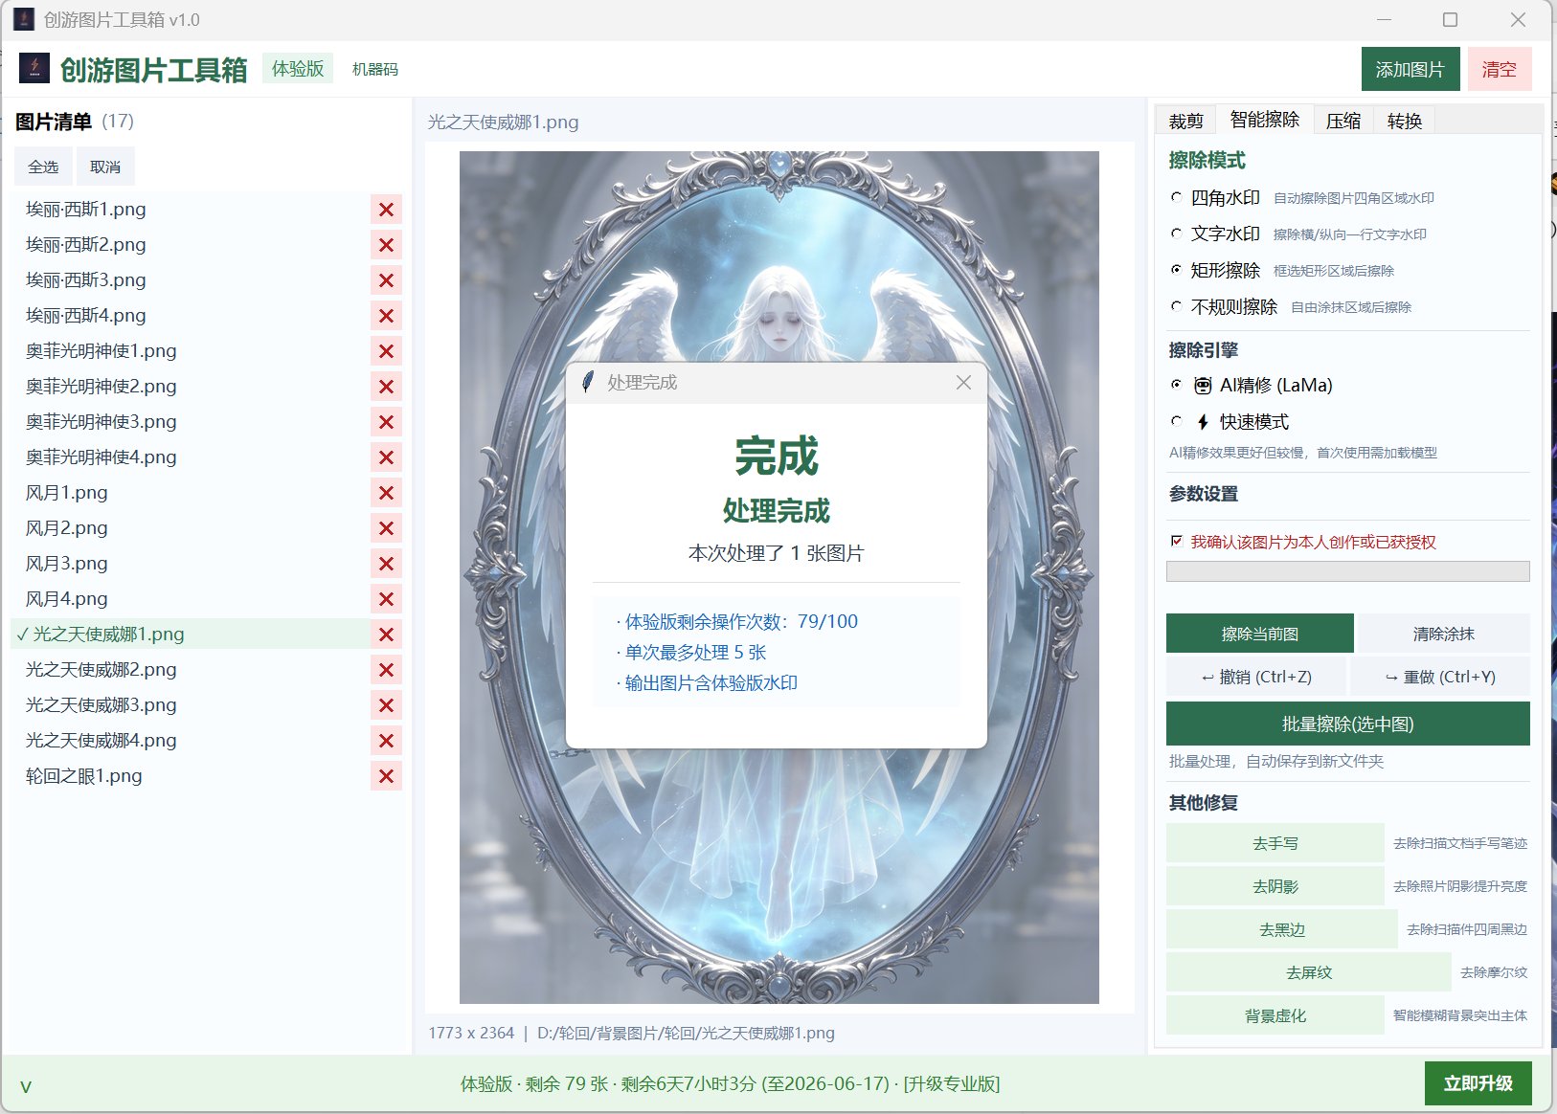Screen dimensions: 1557x1114
Task: Click 去手写 repair button
Action: (x=1275, y=843)
